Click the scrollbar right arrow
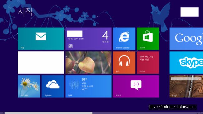This screenshot has height=114, width=203. pos(197,113)
